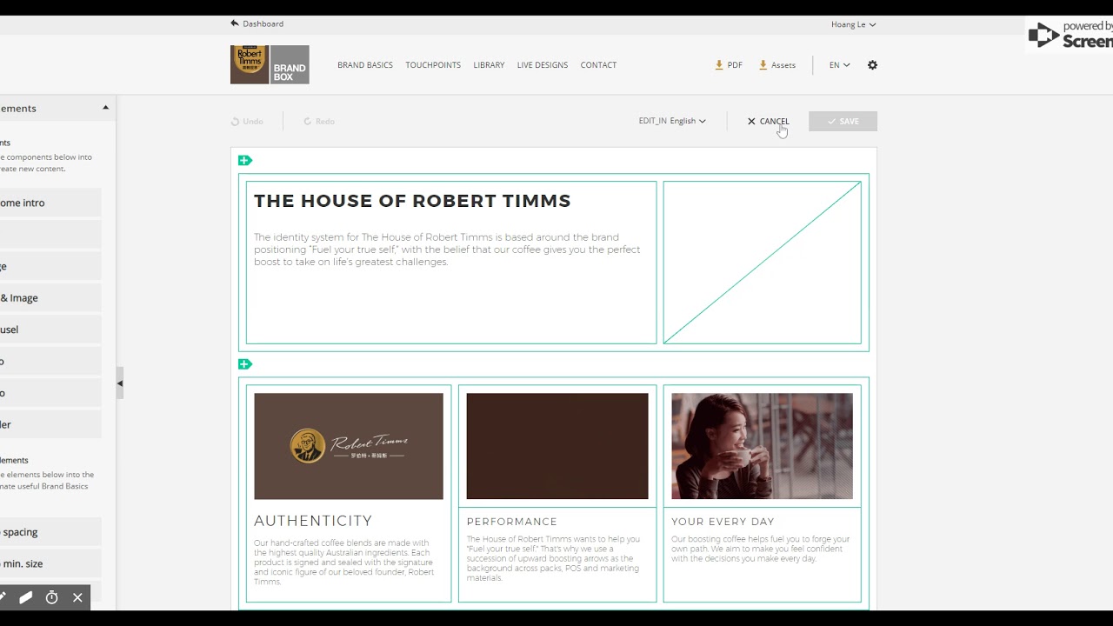Click the Assets download icon
The image size is (1113, 626).
pos(763,65)
